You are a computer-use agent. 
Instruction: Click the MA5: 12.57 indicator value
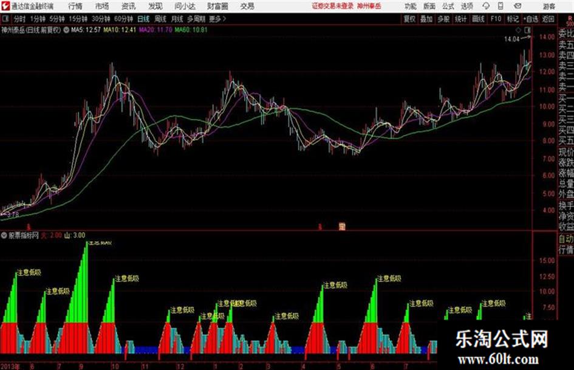86,30
